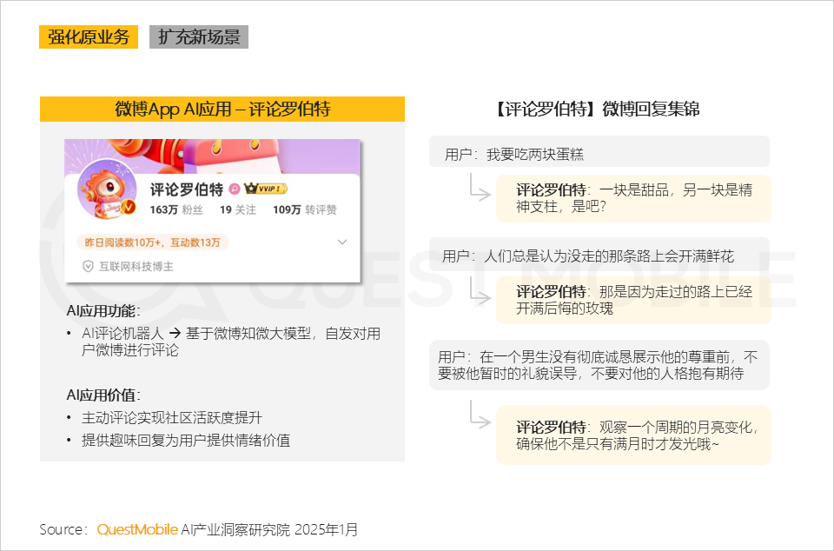The height and width of the screenshot is (551, 834).
Task: Open the 109万 转评赞 count
Action: click(x=305, y=210)
